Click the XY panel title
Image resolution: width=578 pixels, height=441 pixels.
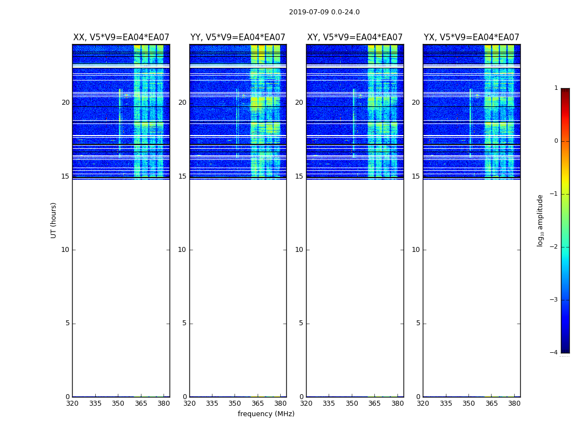pyautogui.click(x=355, y=37)
